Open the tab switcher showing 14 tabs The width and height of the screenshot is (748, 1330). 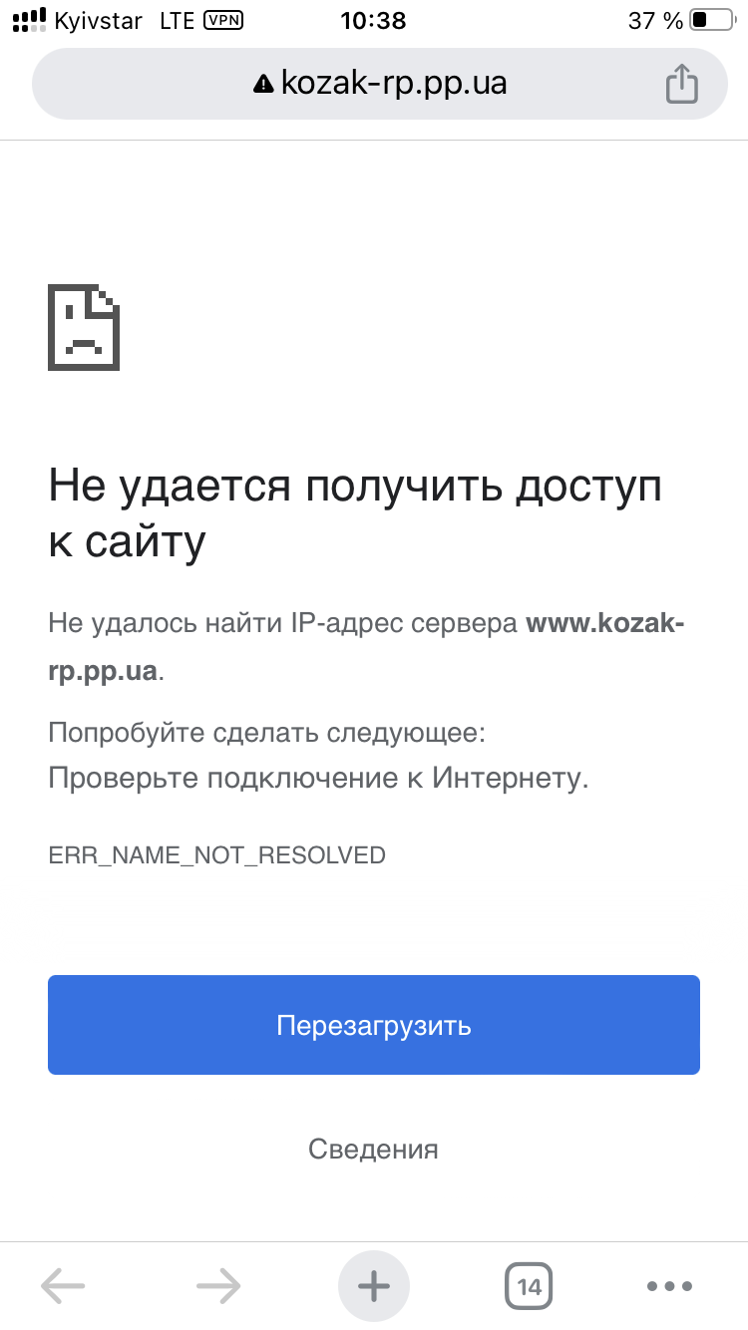(529, 1286)
